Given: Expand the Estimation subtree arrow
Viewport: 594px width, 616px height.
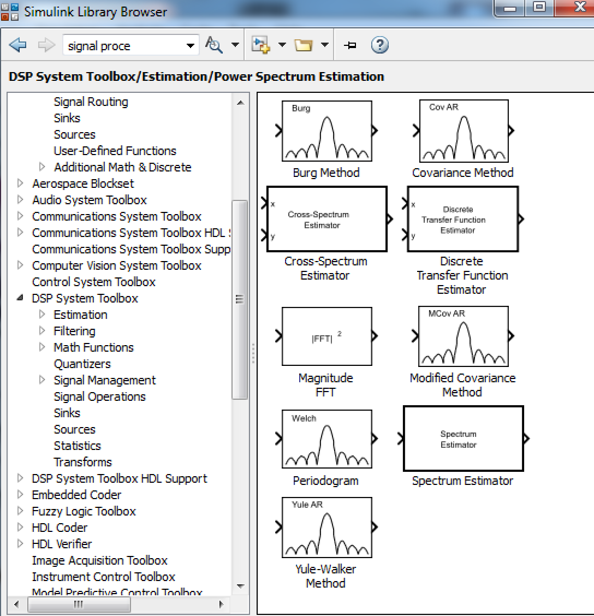Looking at the screenshot, I should tap(42, 315).
